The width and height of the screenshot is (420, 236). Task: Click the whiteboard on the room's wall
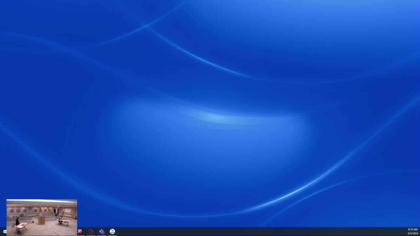(x=67, y=210)
